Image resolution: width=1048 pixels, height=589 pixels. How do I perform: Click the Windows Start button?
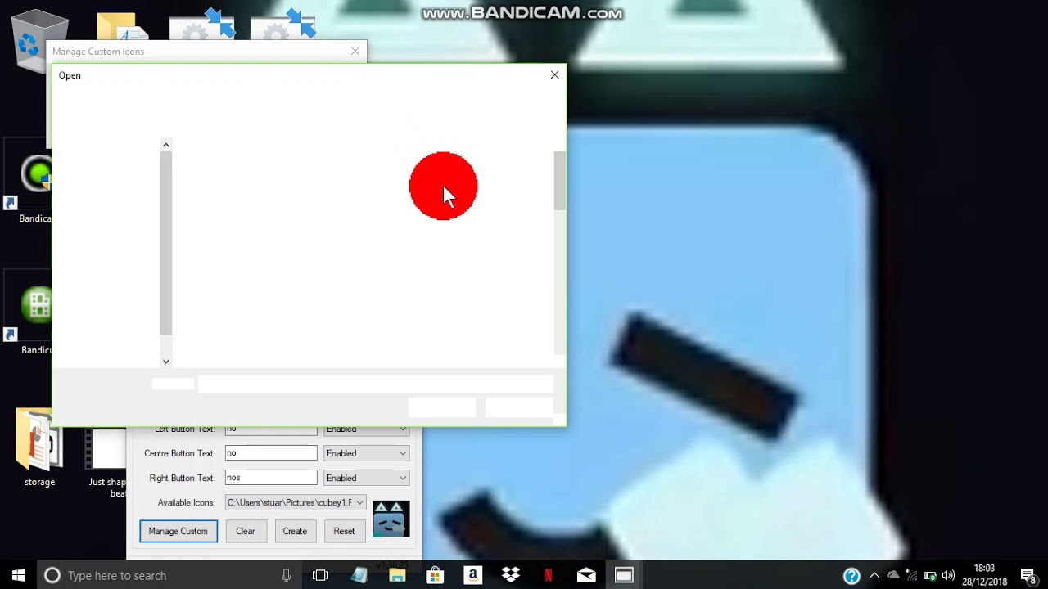tap(18, 575)
